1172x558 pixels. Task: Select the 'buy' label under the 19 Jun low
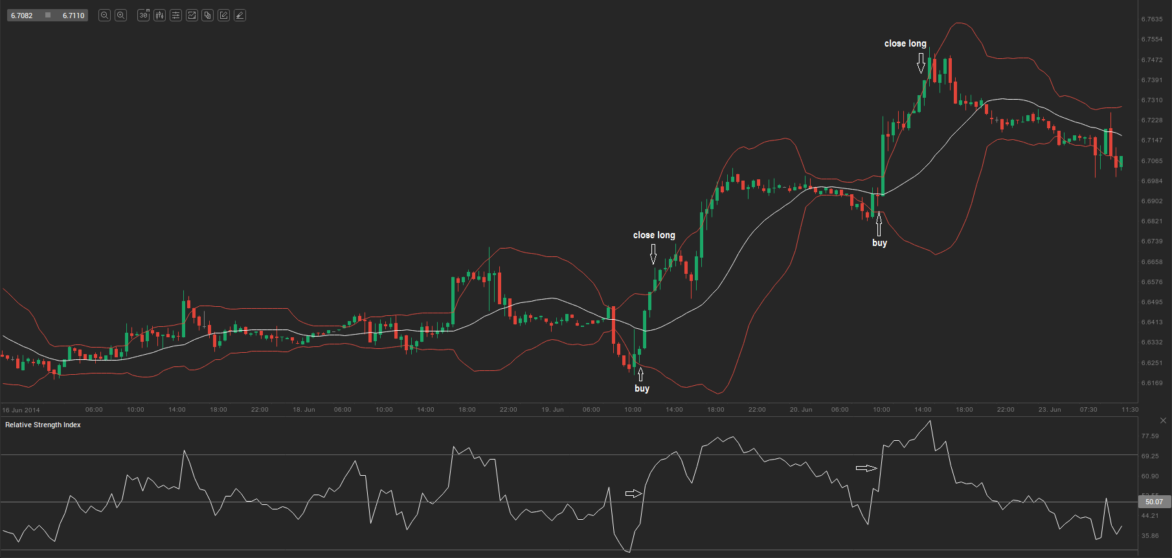coord(642,388)
